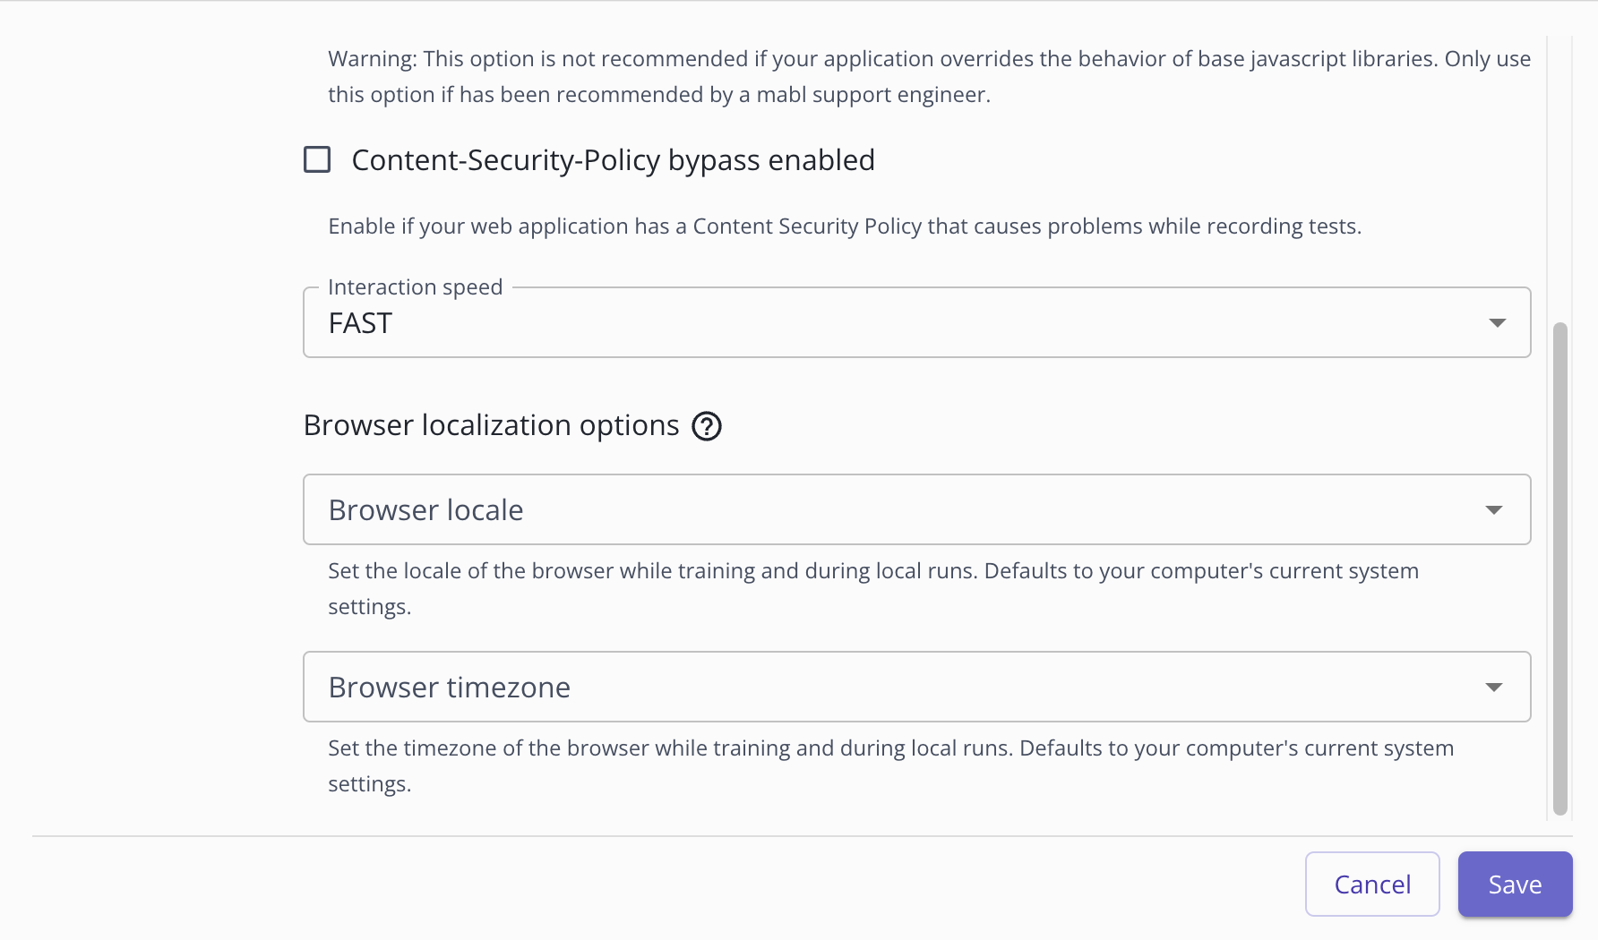Save the settings with the Save button
1598x940 pixels.
(x=1515, y=884)
